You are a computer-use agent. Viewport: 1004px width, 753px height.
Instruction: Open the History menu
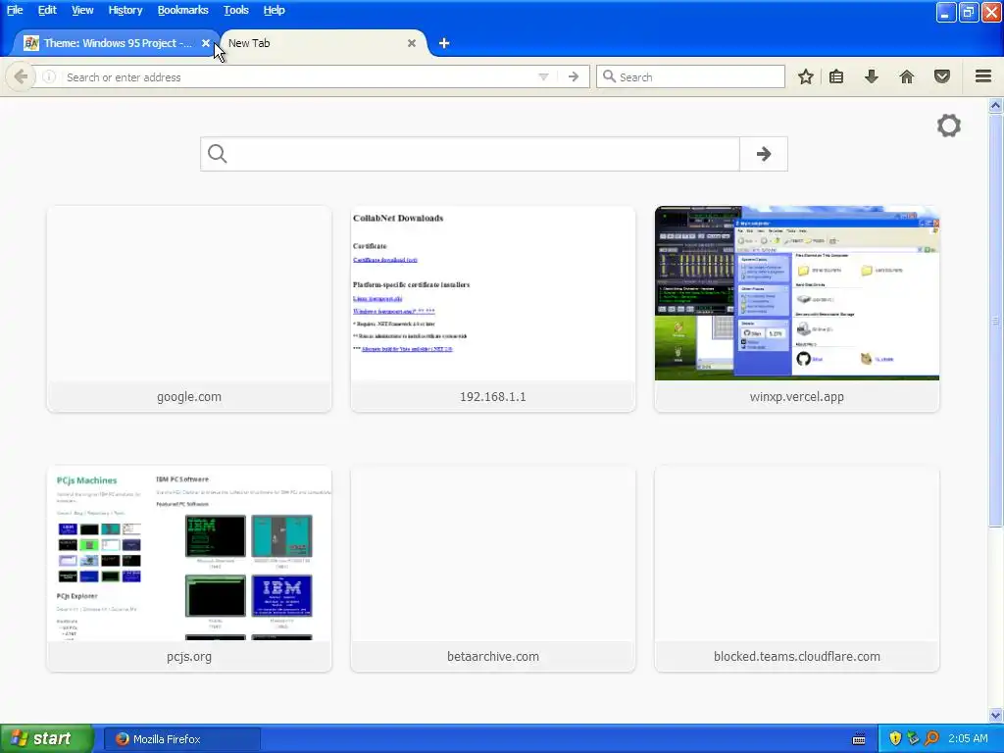tap(125, 10)
